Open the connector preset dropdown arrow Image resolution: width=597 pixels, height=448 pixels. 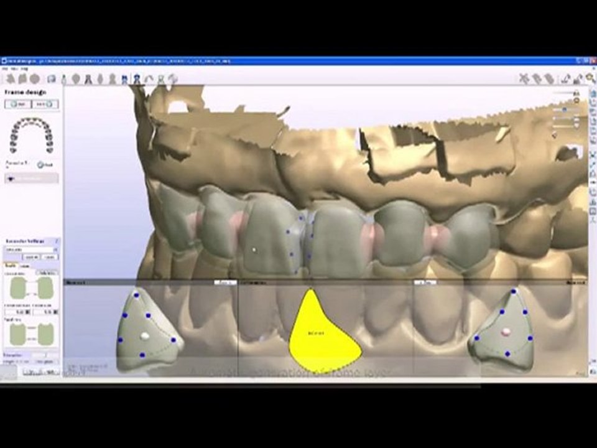(x=55, y=250)
